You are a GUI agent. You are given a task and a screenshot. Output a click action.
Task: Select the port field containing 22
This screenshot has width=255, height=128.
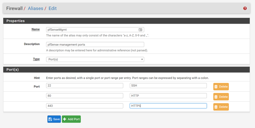[84, 86]
